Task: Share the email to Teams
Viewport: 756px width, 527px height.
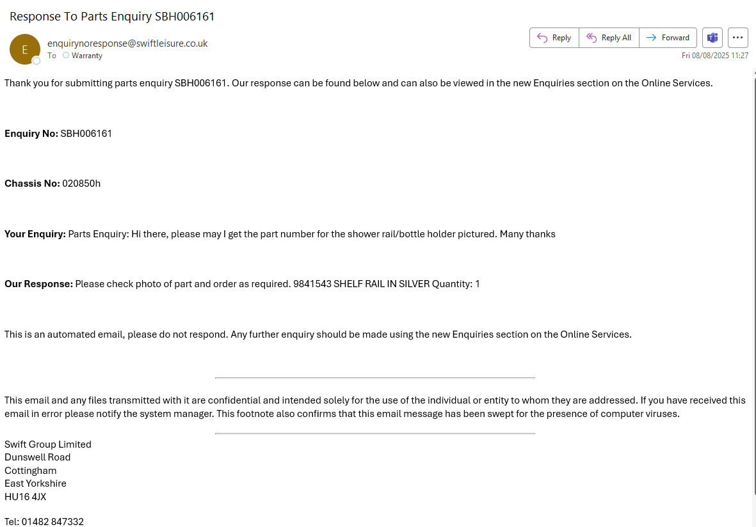Action: point(712,38)
